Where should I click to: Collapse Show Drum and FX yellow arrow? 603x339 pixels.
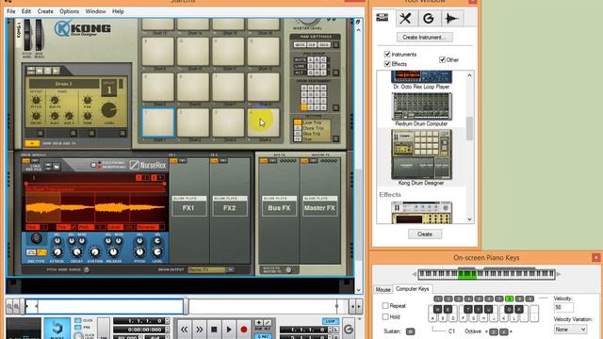coord(32,143)
